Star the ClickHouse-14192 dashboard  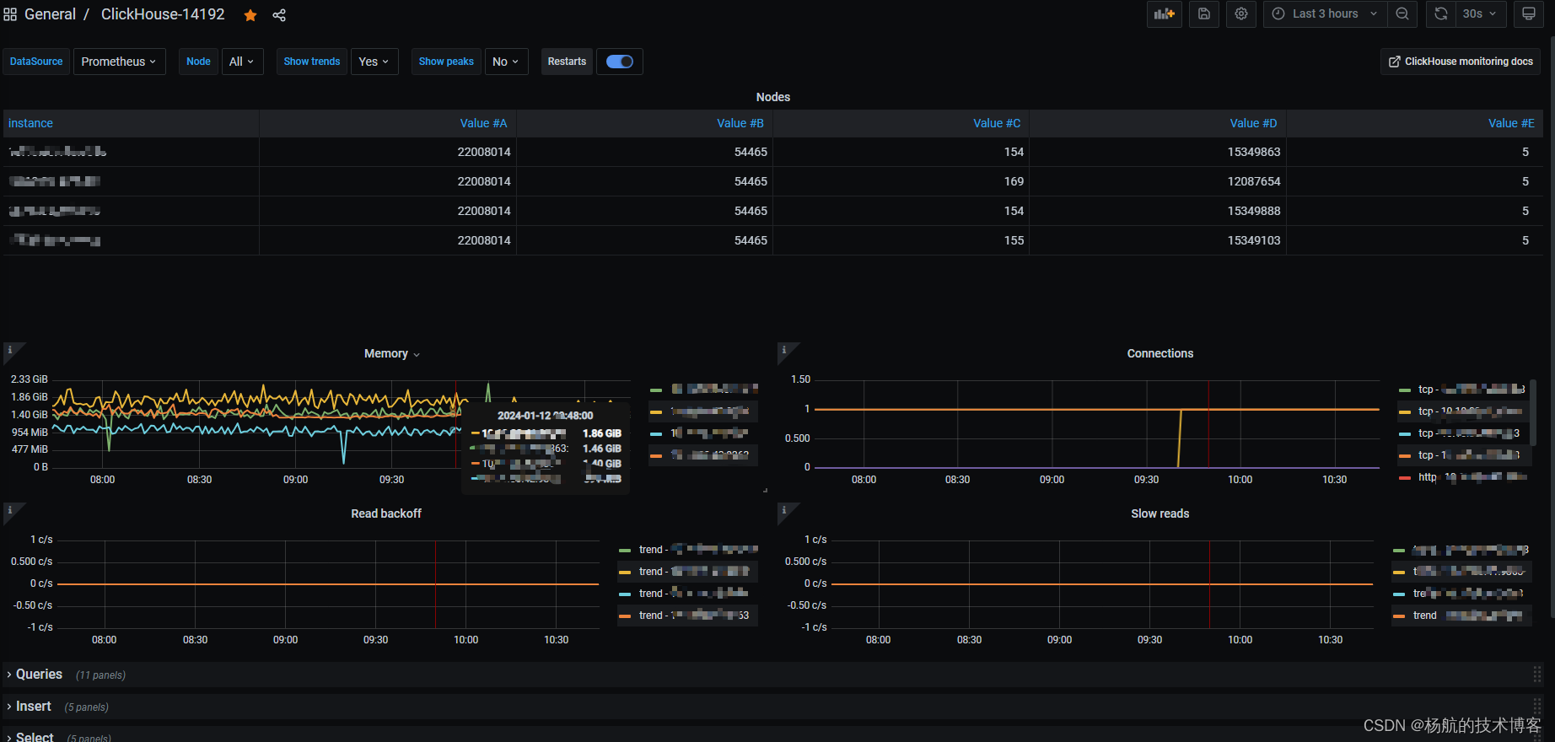[250, 15]
